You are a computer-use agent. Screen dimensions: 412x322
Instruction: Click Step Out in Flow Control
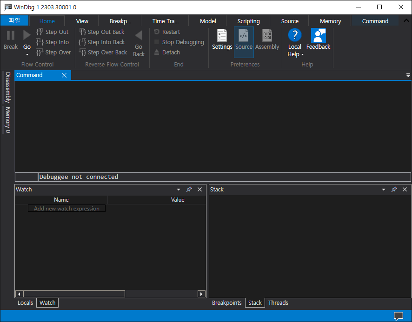click(52, 32)
